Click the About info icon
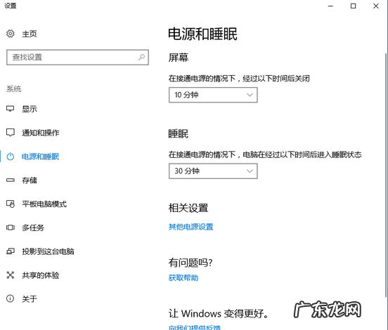 (10, 298)
